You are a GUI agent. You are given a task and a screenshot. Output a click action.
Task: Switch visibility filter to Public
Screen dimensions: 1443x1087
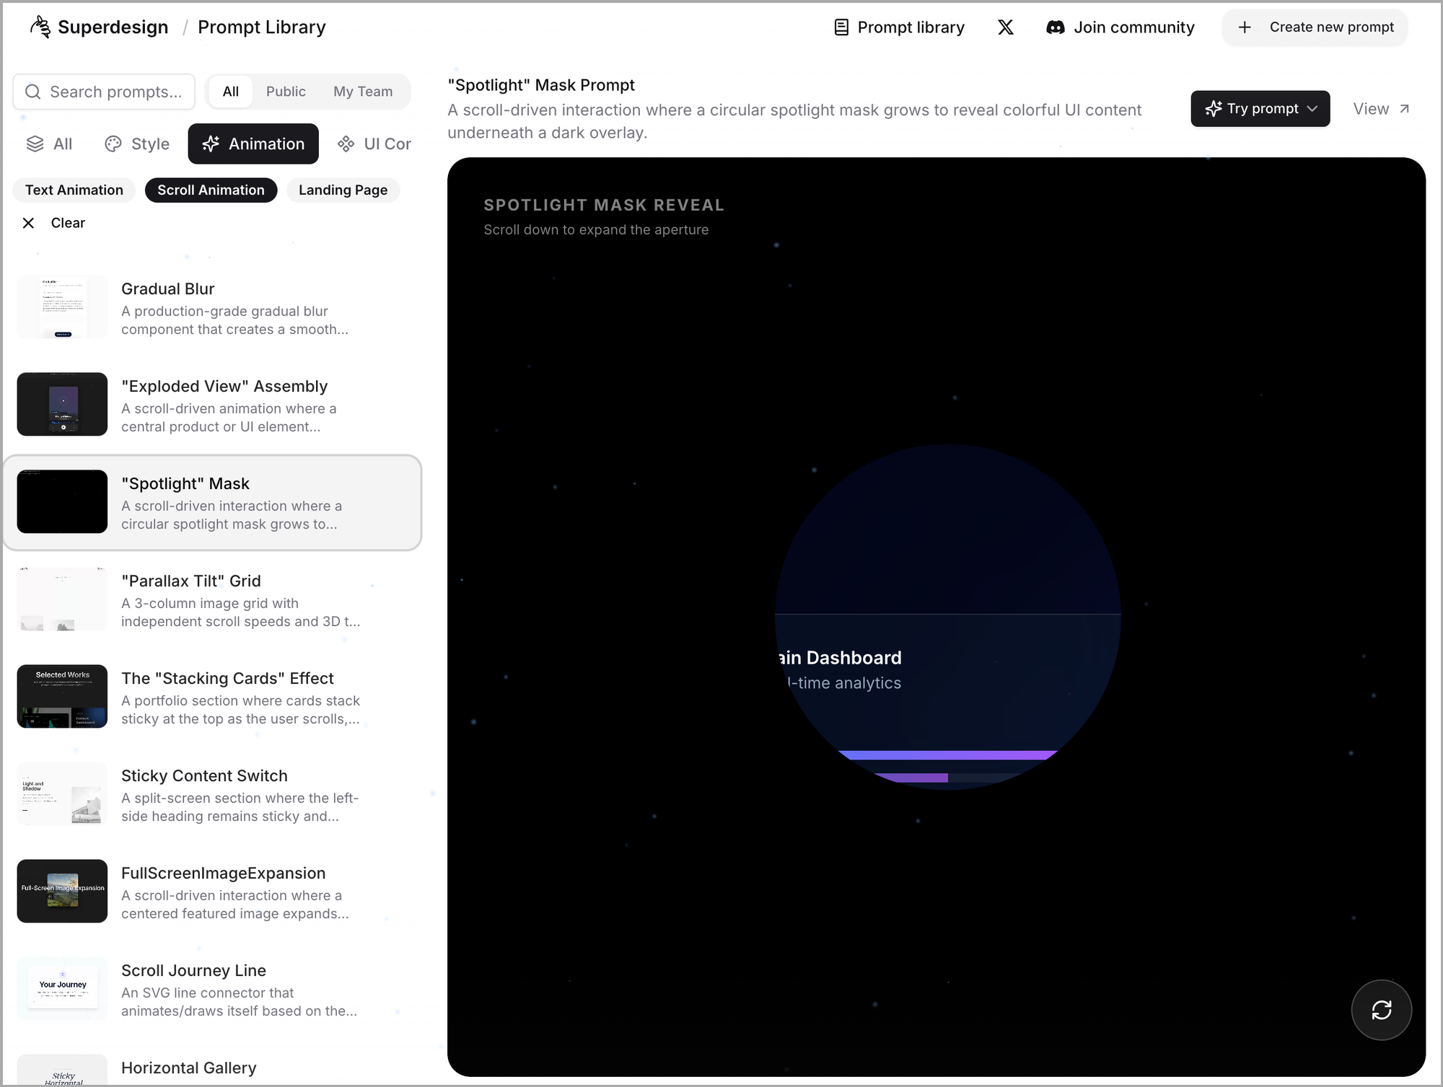(x=286, y=92)
